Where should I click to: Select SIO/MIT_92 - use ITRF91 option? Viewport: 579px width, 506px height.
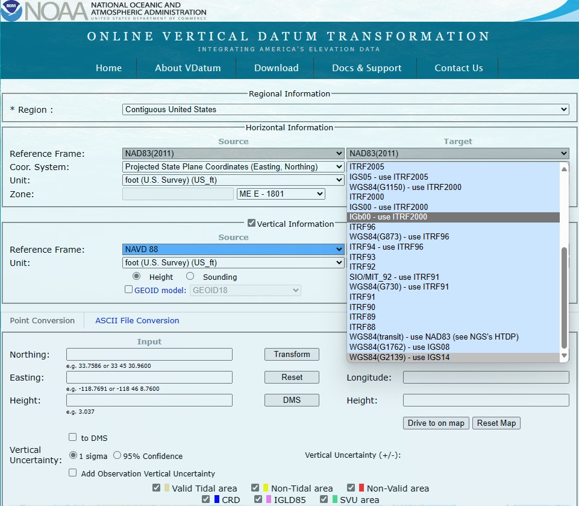point(454,277)
